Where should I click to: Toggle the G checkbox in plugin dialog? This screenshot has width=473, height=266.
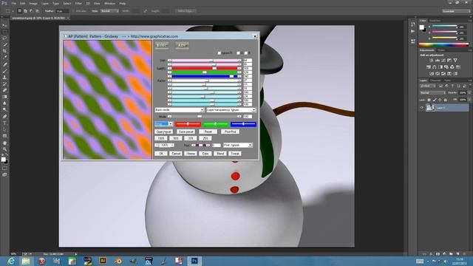click(x=238, y=53)
